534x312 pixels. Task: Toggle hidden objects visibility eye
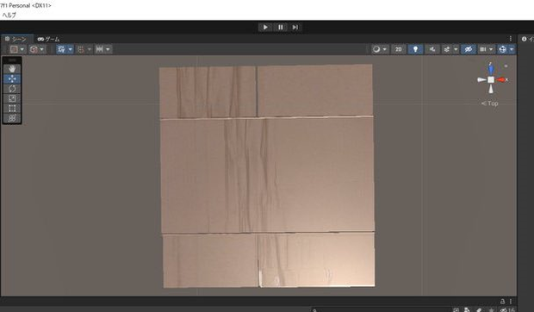tap(469, 49)
